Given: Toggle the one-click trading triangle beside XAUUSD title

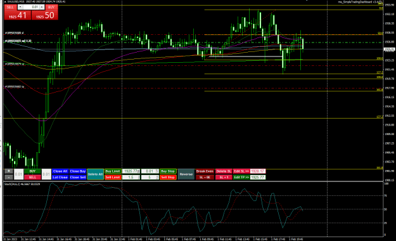Looking at the screenshot, I should pos(5,2).
